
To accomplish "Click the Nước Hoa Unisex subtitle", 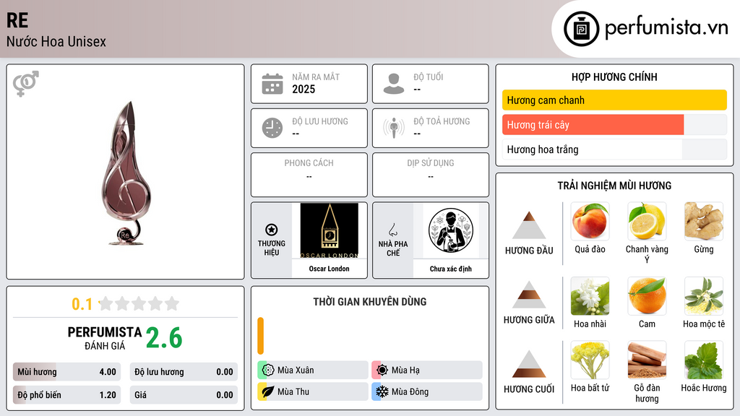I will click(x=56, y=41).
